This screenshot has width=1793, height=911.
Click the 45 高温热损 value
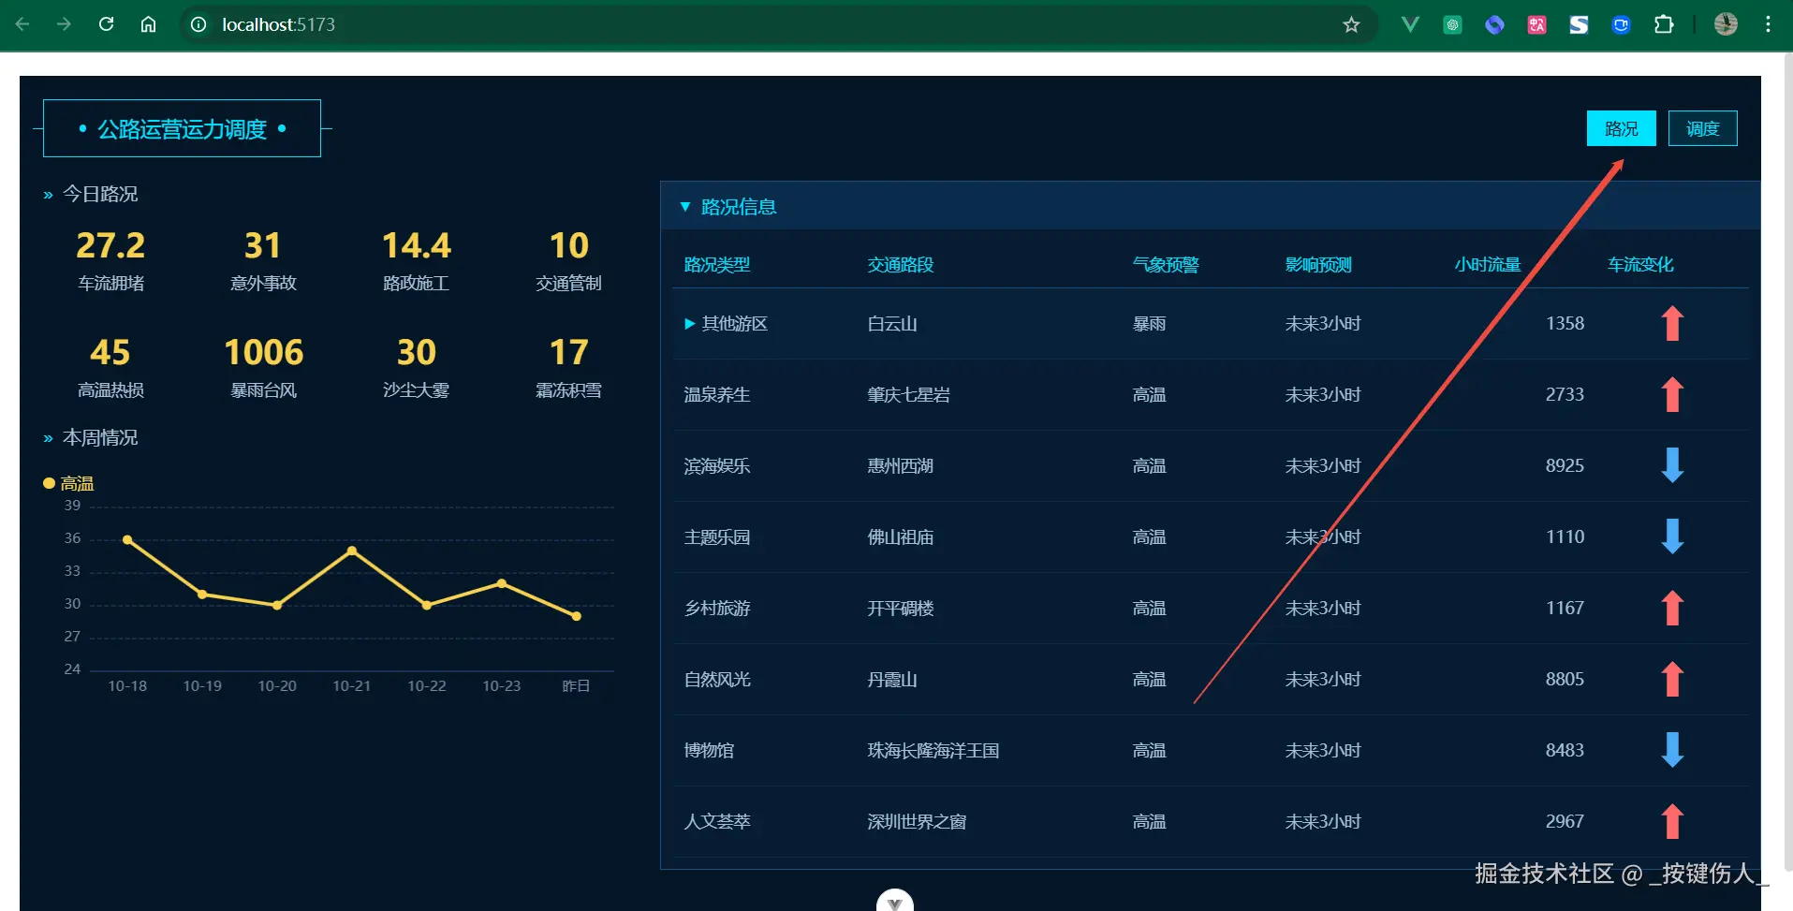click(110, 352)
